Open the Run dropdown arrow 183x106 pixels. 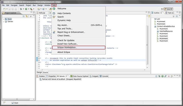(28, 9)
